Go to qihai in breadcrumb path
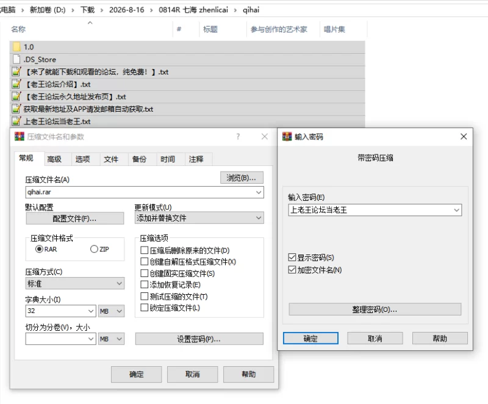This screenshot has width=488, height=404. [x=251, y=10]
